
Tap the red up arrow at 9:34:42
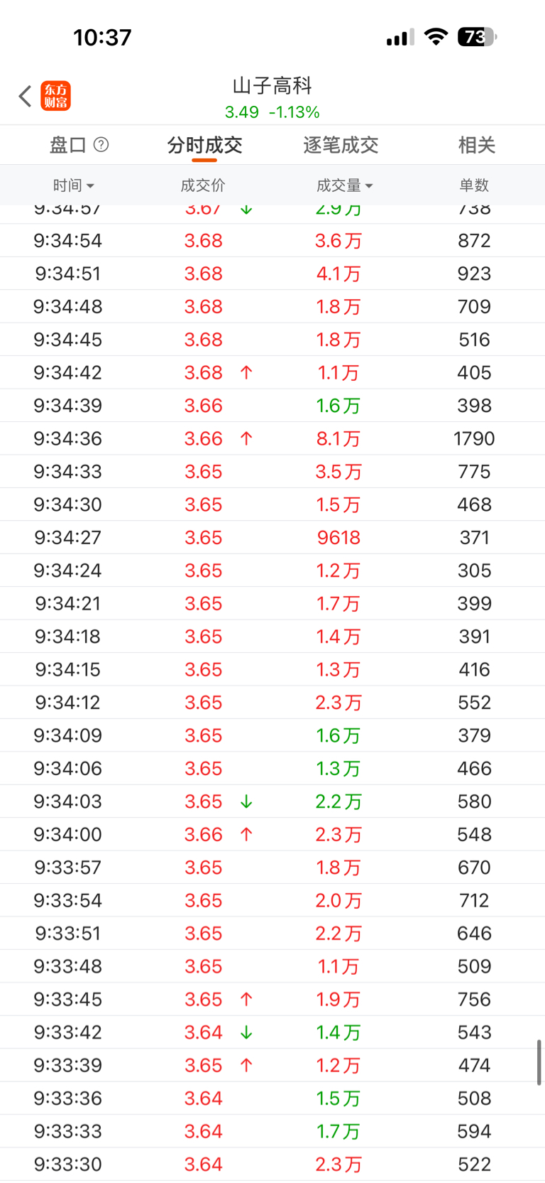[x=246, y=372]
